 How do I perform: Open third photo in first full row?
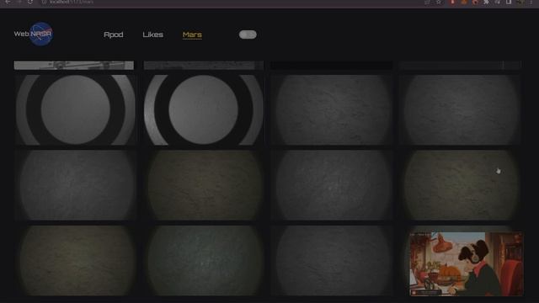click(x=332, y=110)
